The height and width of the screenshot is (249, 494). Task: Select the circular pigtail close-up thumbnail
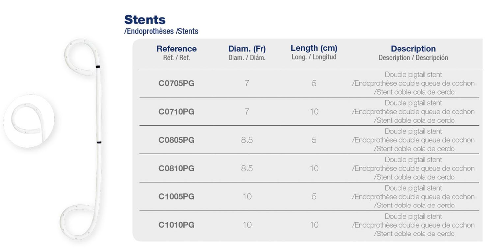pos(29,121)
